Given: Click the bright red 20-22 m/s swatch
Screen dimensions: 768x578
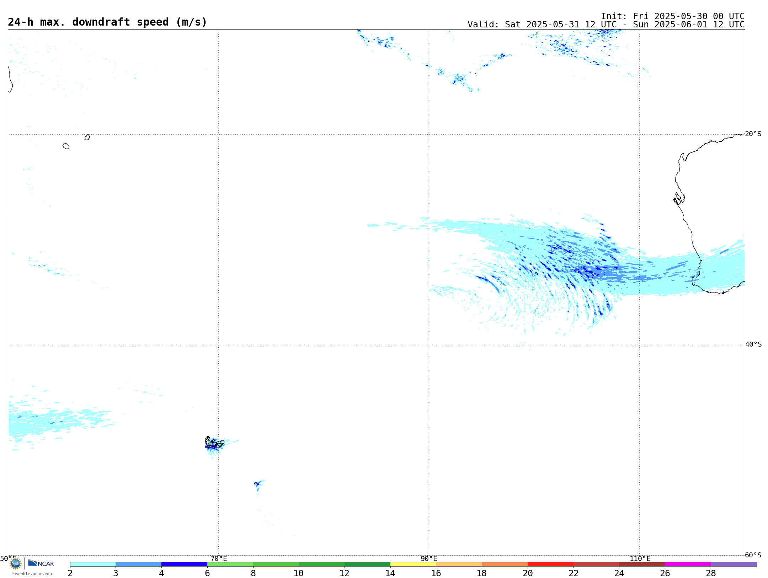Looking at the screenshot, I should pos(550,564).
